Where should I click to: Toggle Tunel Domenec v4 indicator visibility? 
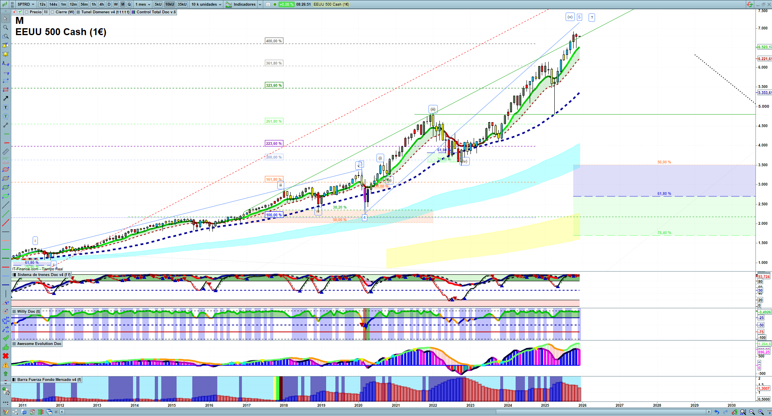pos(78,12)
